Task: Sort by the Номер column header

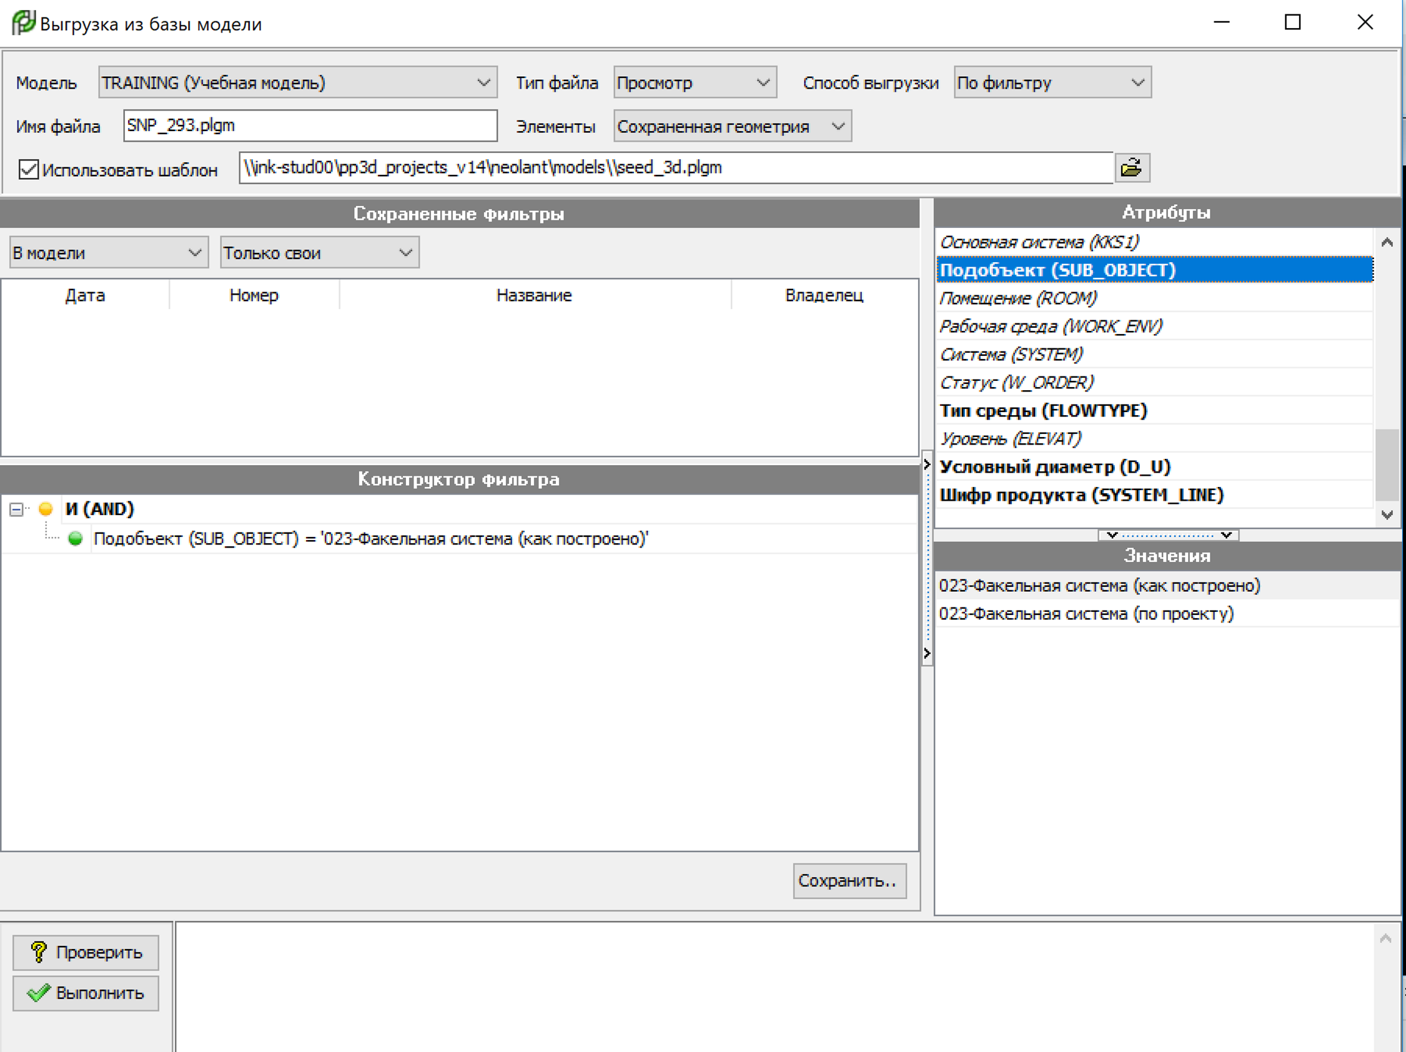Action: 254,295
